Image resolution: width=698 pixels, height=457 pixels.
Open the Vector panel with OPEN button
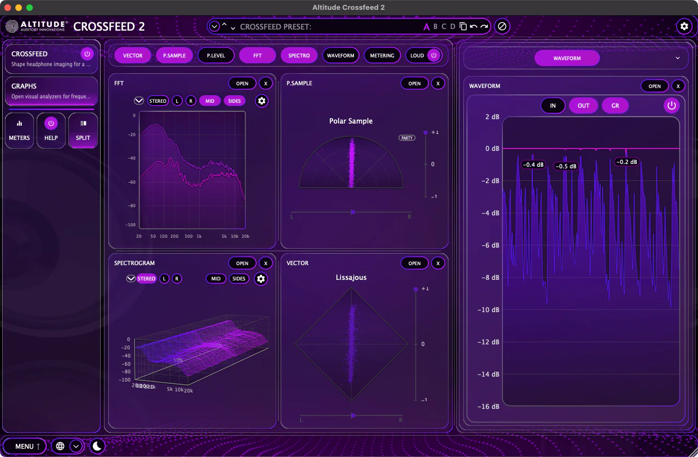coord(415,263)
